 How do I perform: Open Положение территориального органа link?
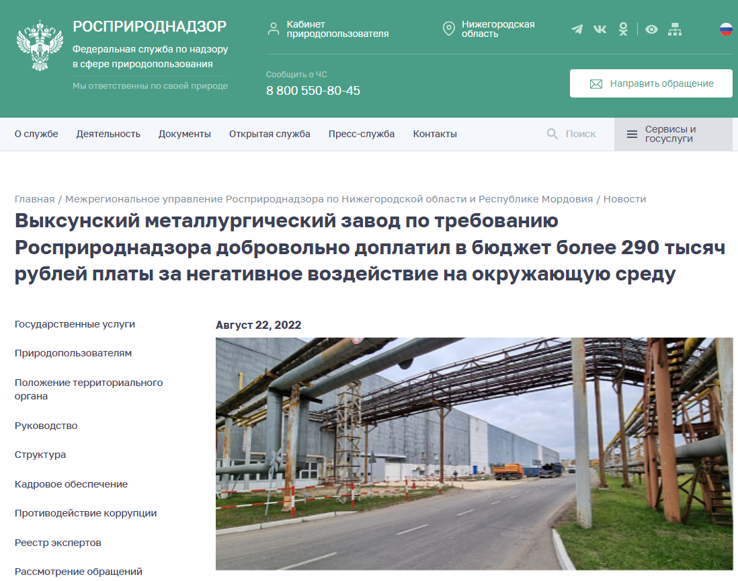click(89, 389)
